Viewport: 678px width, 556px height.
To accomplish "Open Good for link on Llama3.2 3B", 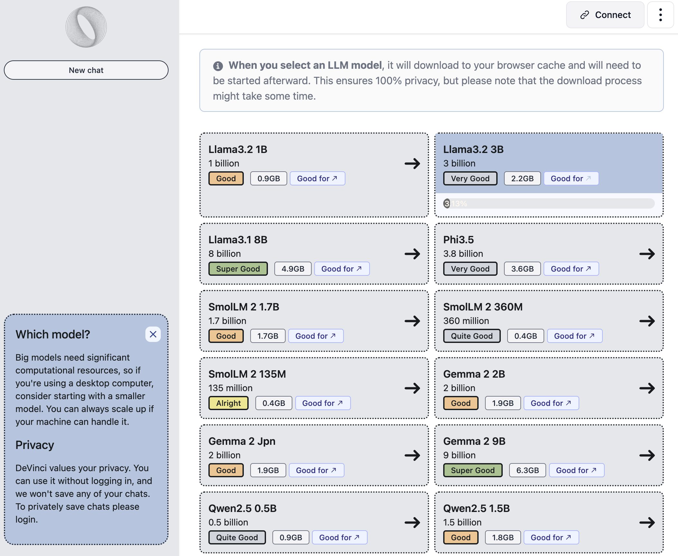I will tap(571, 178).
